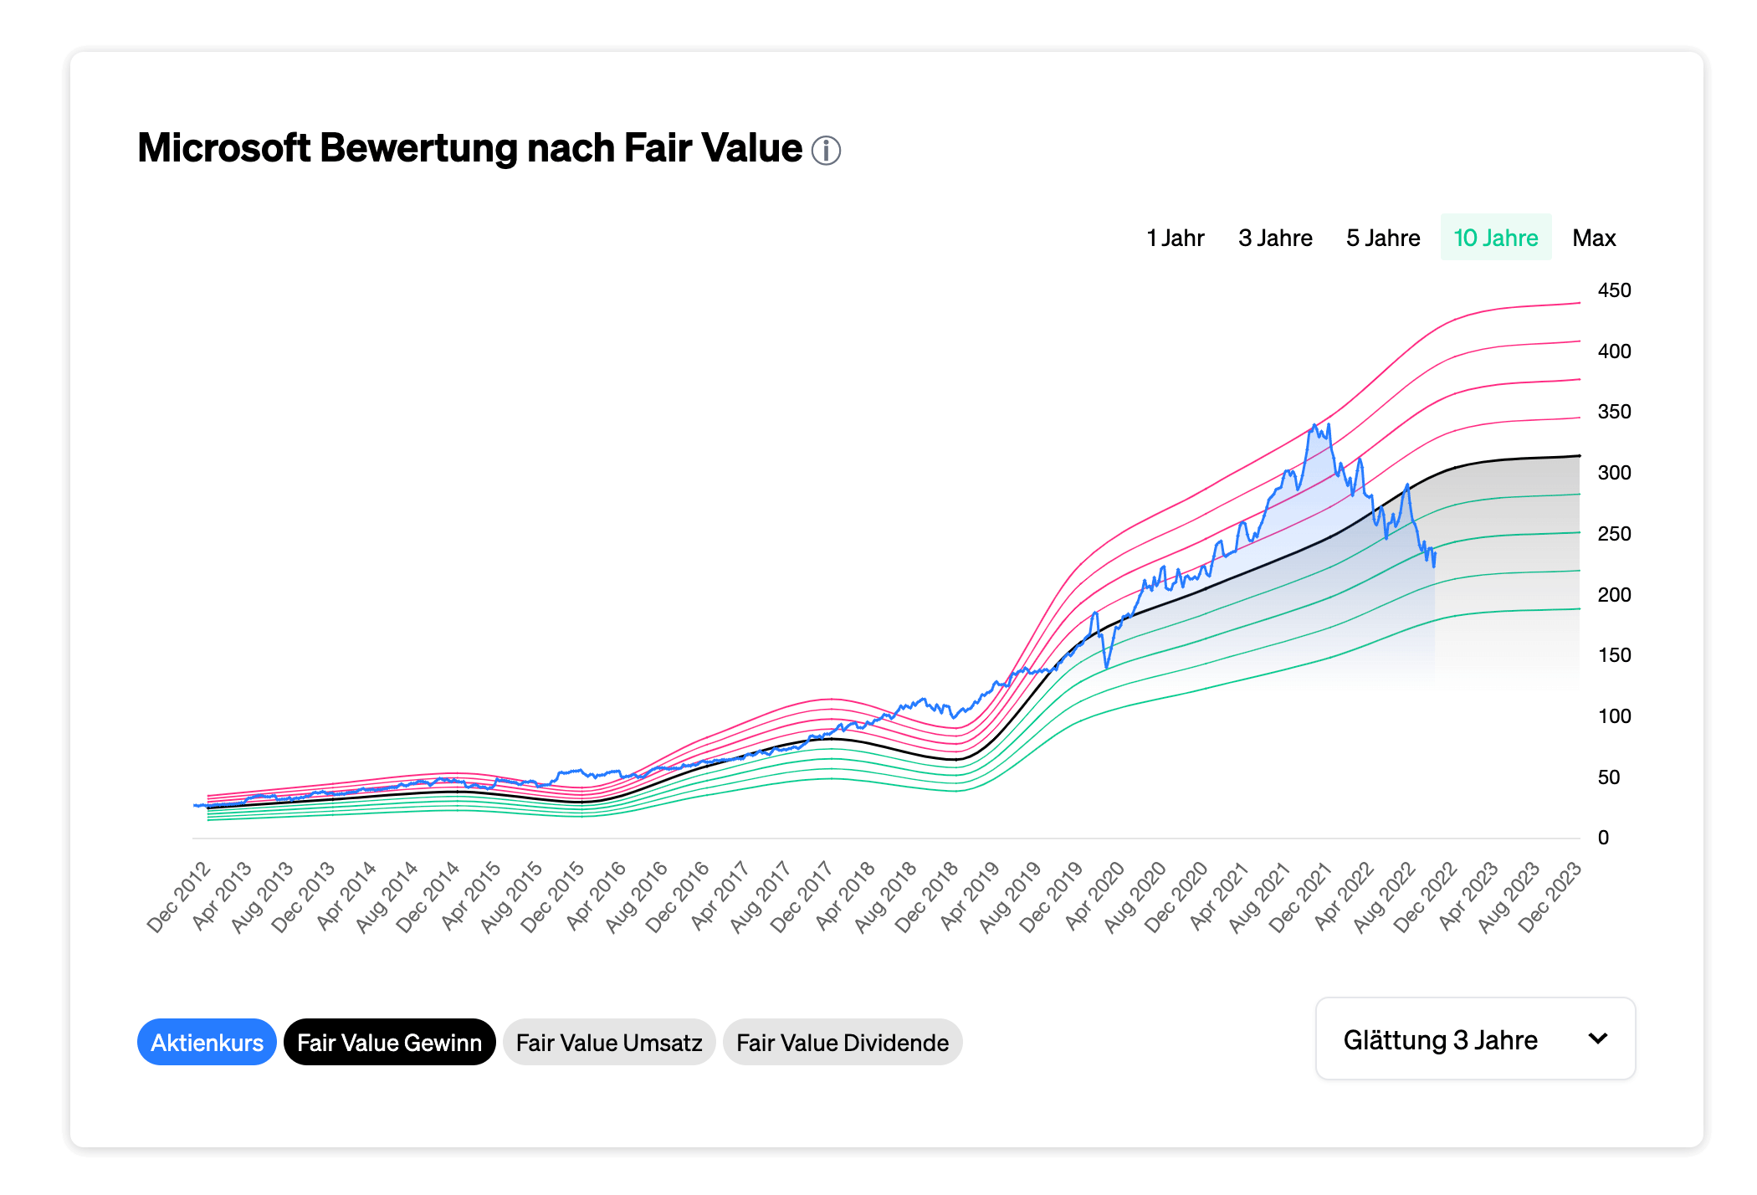Click the 400 y-axis label
Screen dimensions: 1757x1195
tap(1614, 351)
